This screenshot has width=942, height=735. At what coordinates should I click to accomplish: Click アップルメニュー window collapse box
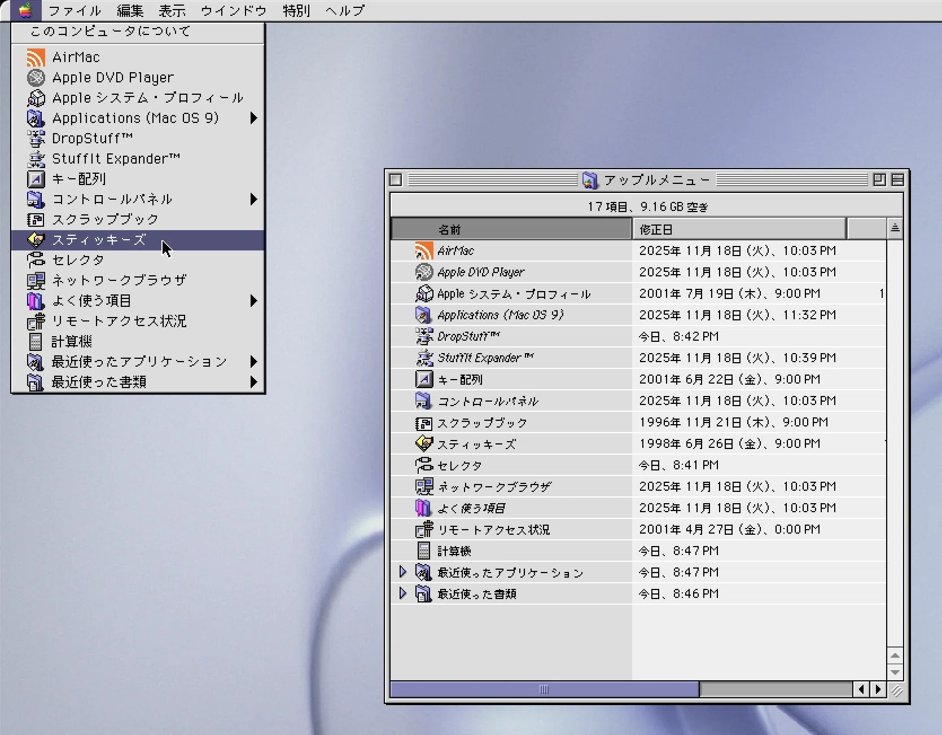[897, 180]
